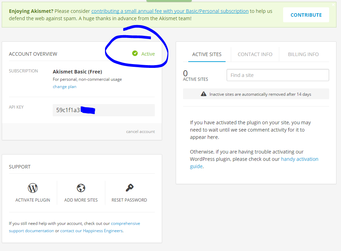Open the handy activation guide link
The width and height of the screenshot is (341, 251).
[299, 159]
